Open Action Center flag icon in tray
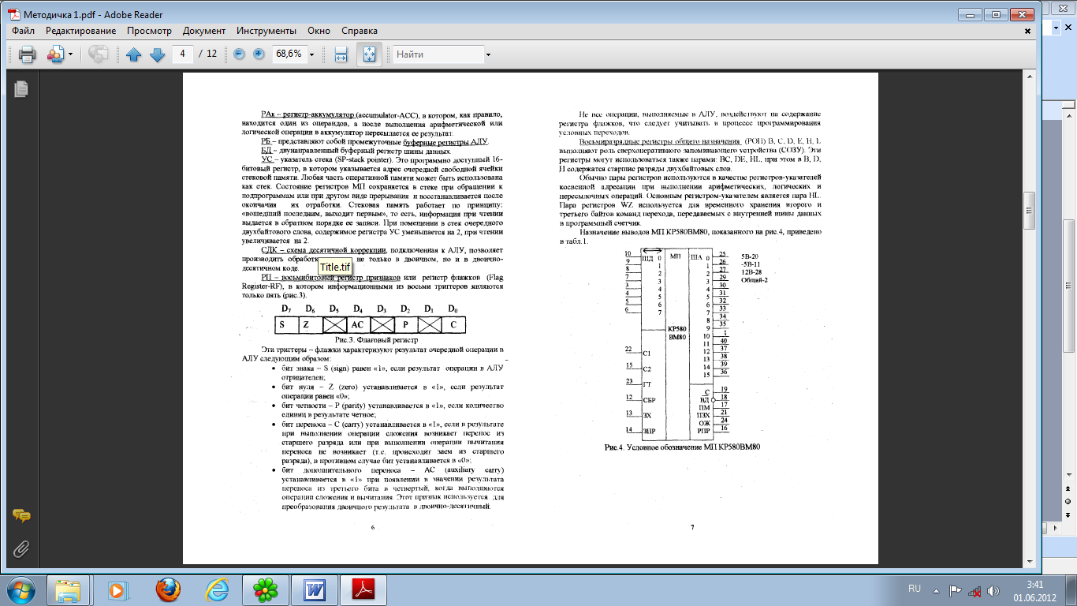 tap(955, 589)
